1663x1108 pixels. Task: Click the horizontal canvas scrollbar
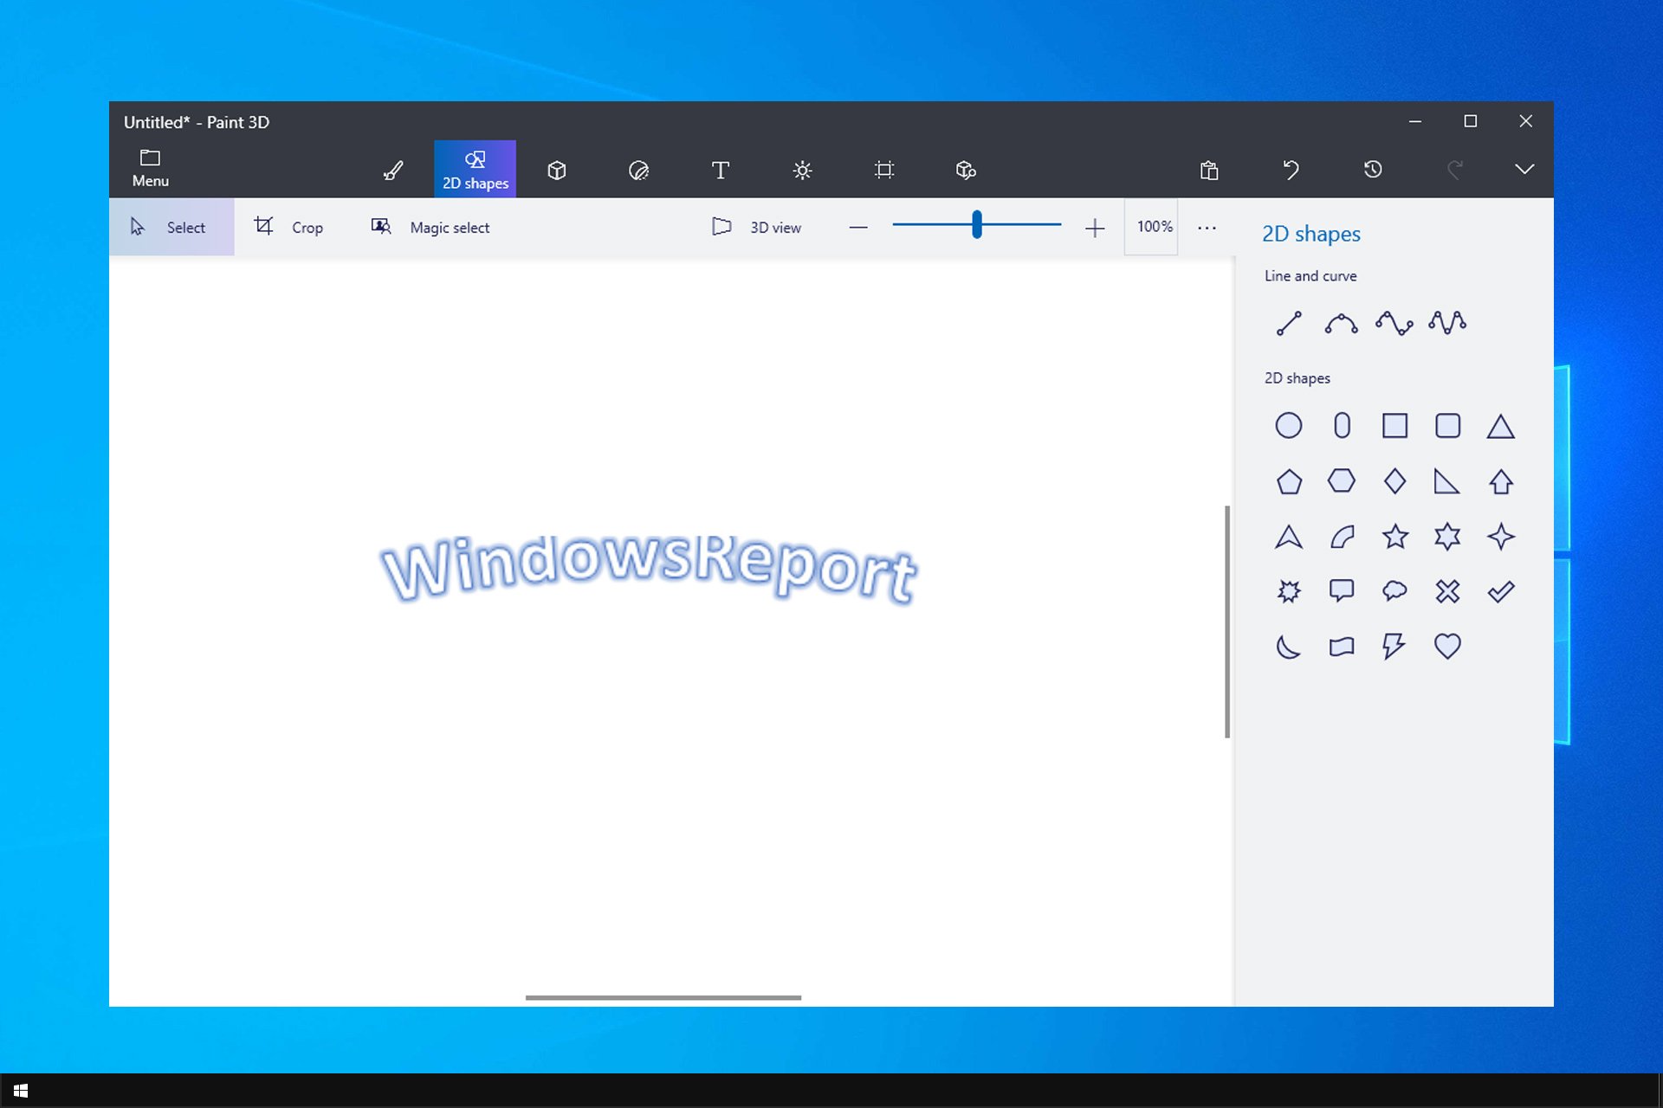pyautogui.click(x=663, y=997)
